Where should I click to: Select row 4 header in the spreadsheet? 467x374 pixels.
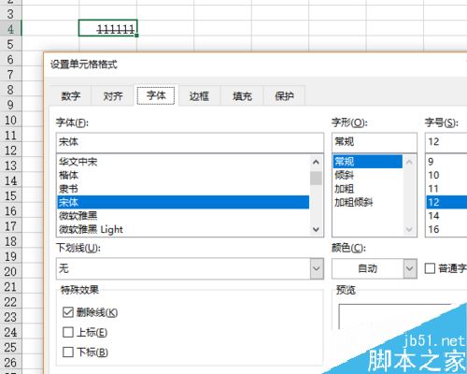point(10,28)
